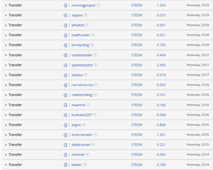Click timestamp Yesterday, 23:54 in beiker row

coord(198,164)
